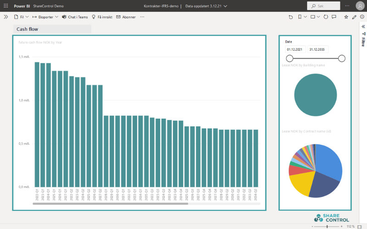367x229 pixels.
Task: Click the search magnifier icon
Action: point(313,6)
